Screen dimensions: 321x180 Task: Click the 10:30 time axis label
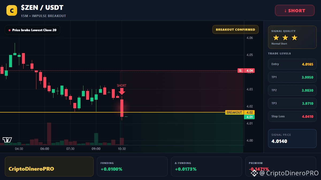[x=122, y=149]
